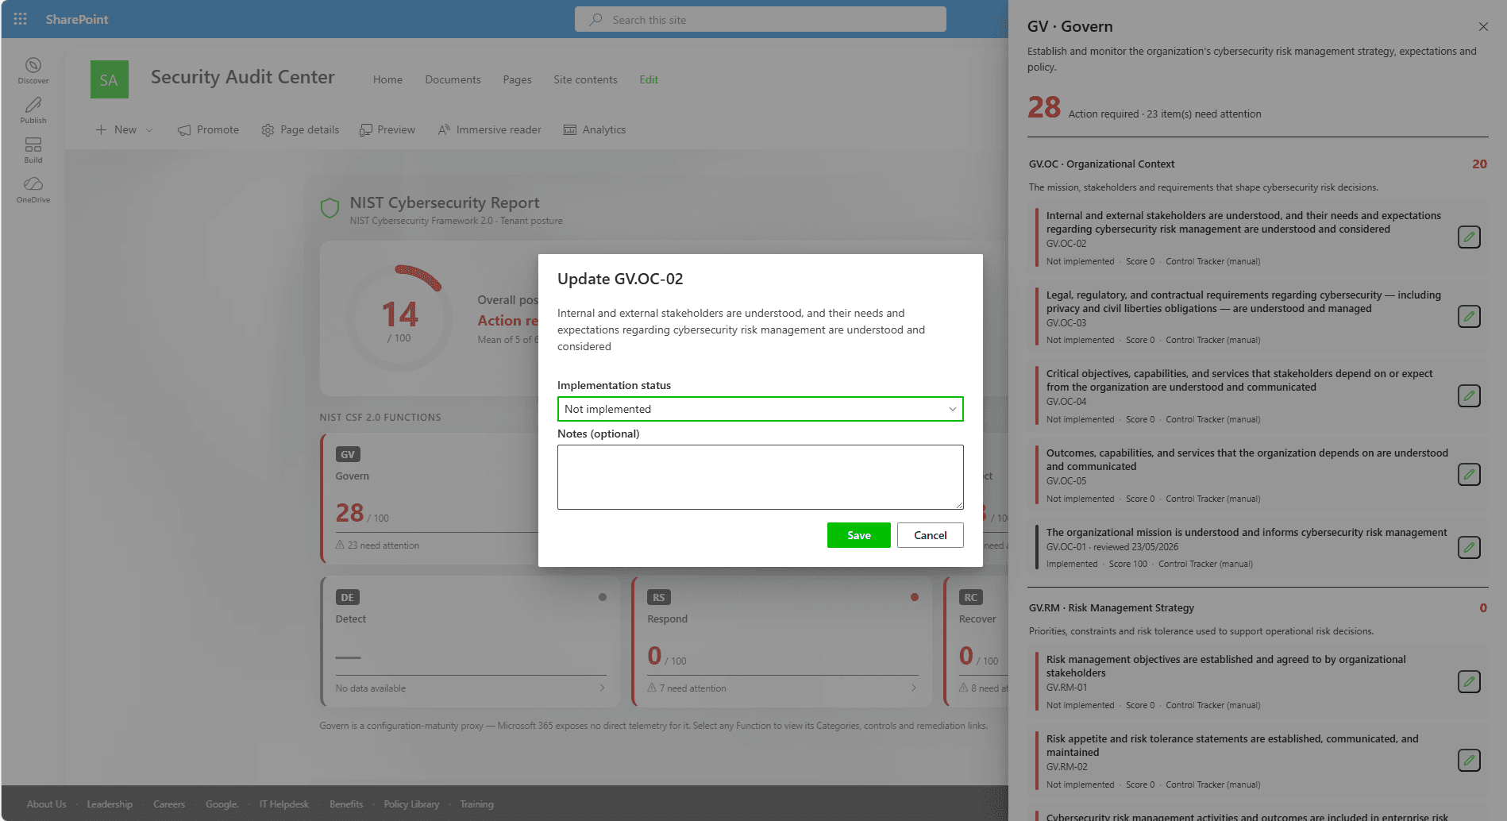Screen dimensions: 1507x821
Task: Click Preview in the command bar
Action: (x=387, y=129)
